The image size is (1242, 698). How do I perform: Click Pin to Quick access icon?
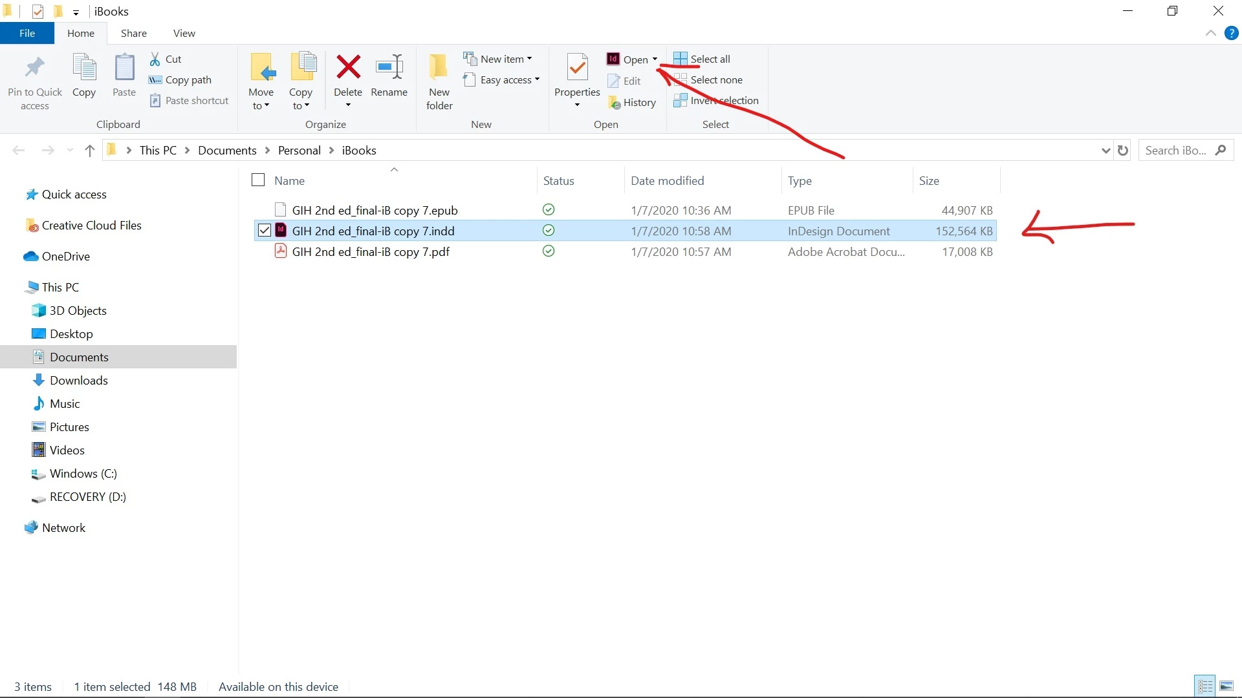point(35,67)
